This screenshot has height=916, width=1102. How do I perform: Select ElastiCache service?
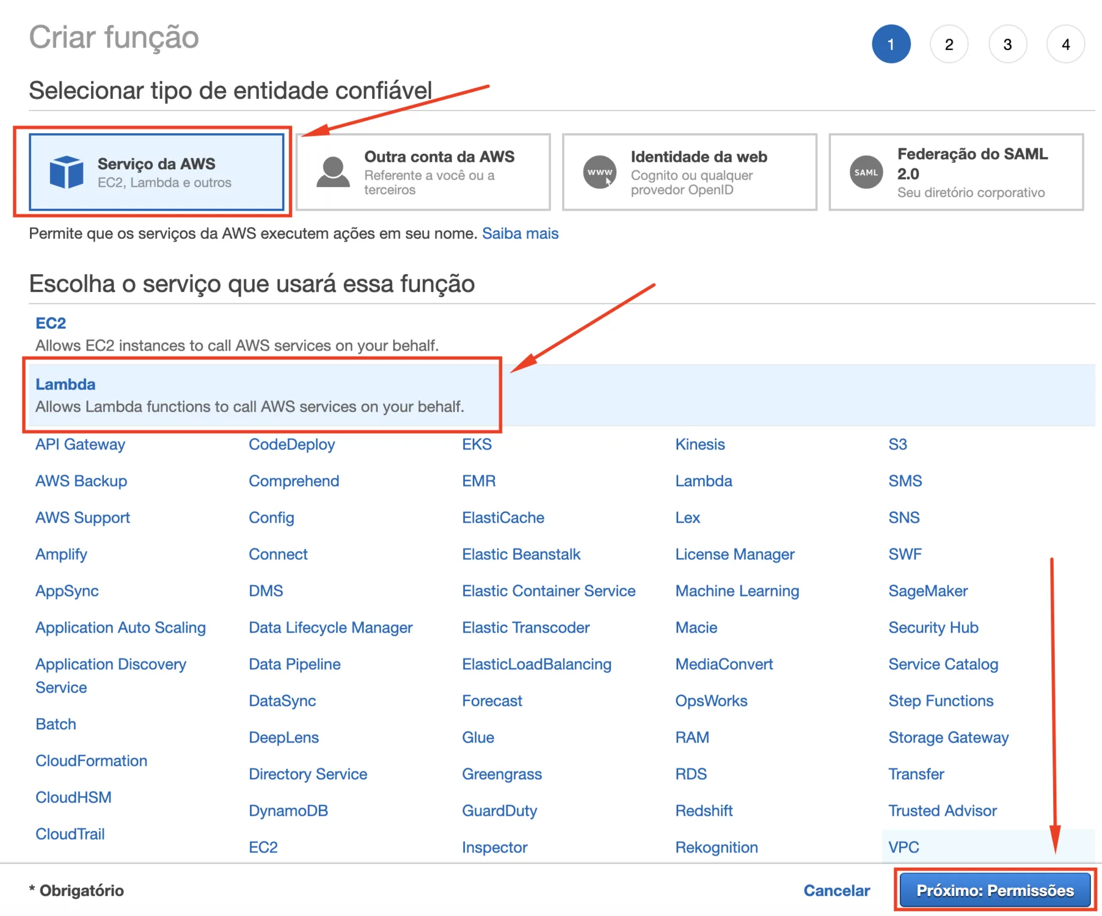[503, 517]
